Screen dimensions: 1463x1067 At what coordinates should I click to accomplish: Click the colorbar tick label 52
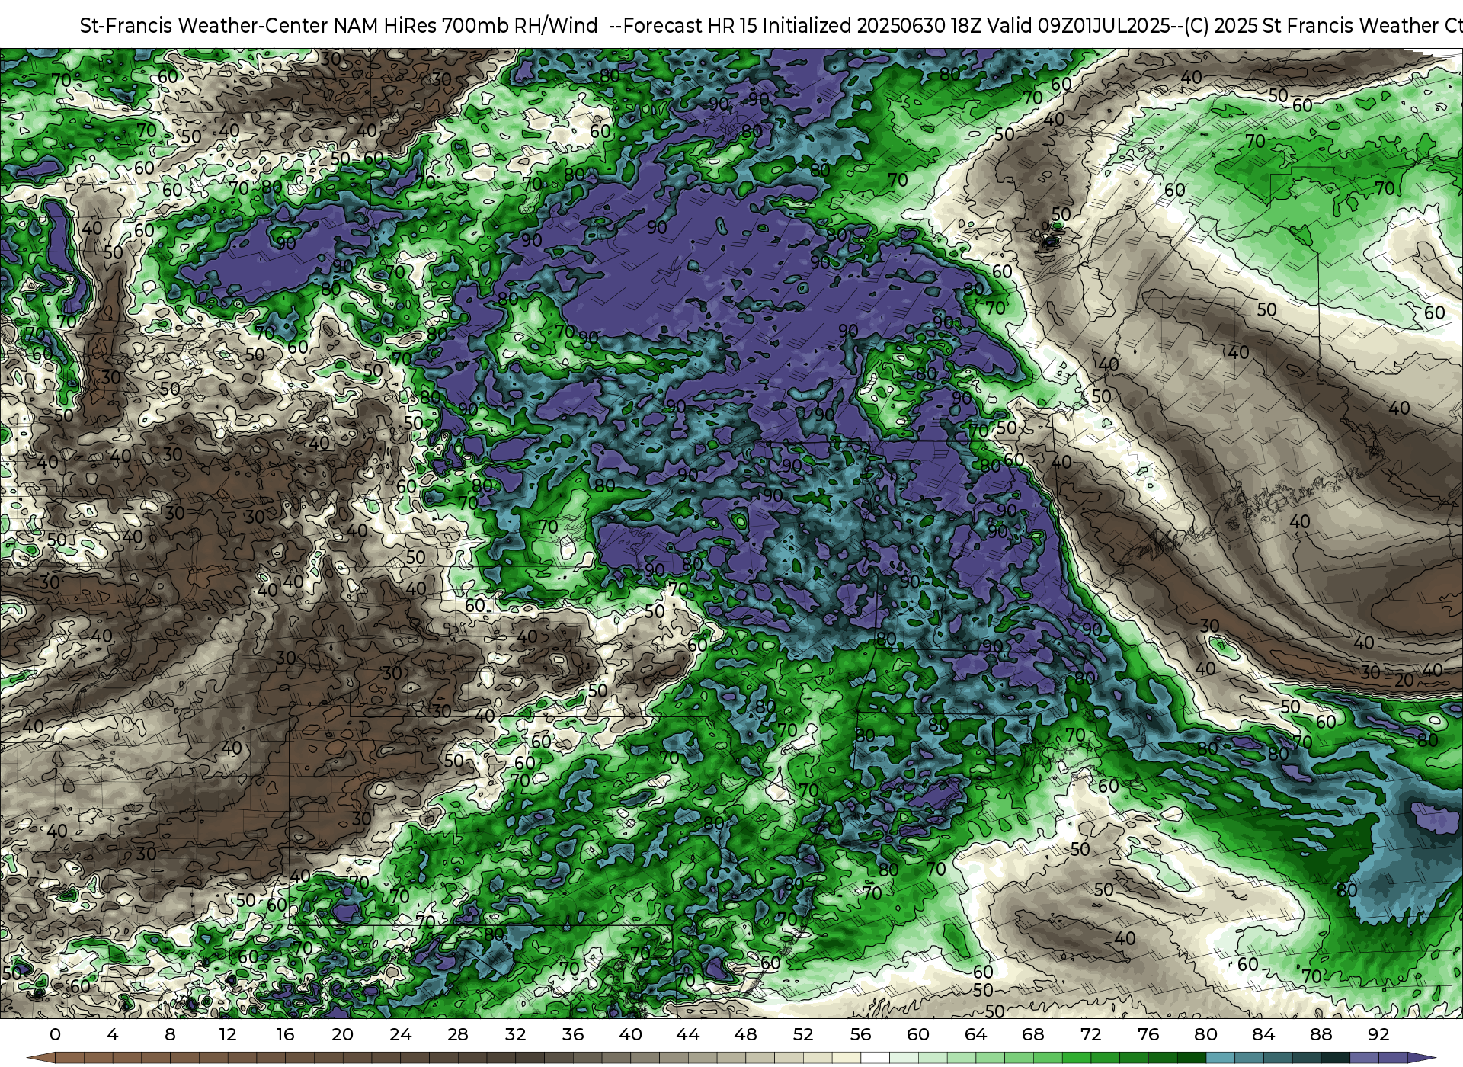[x=803, y=1035]
